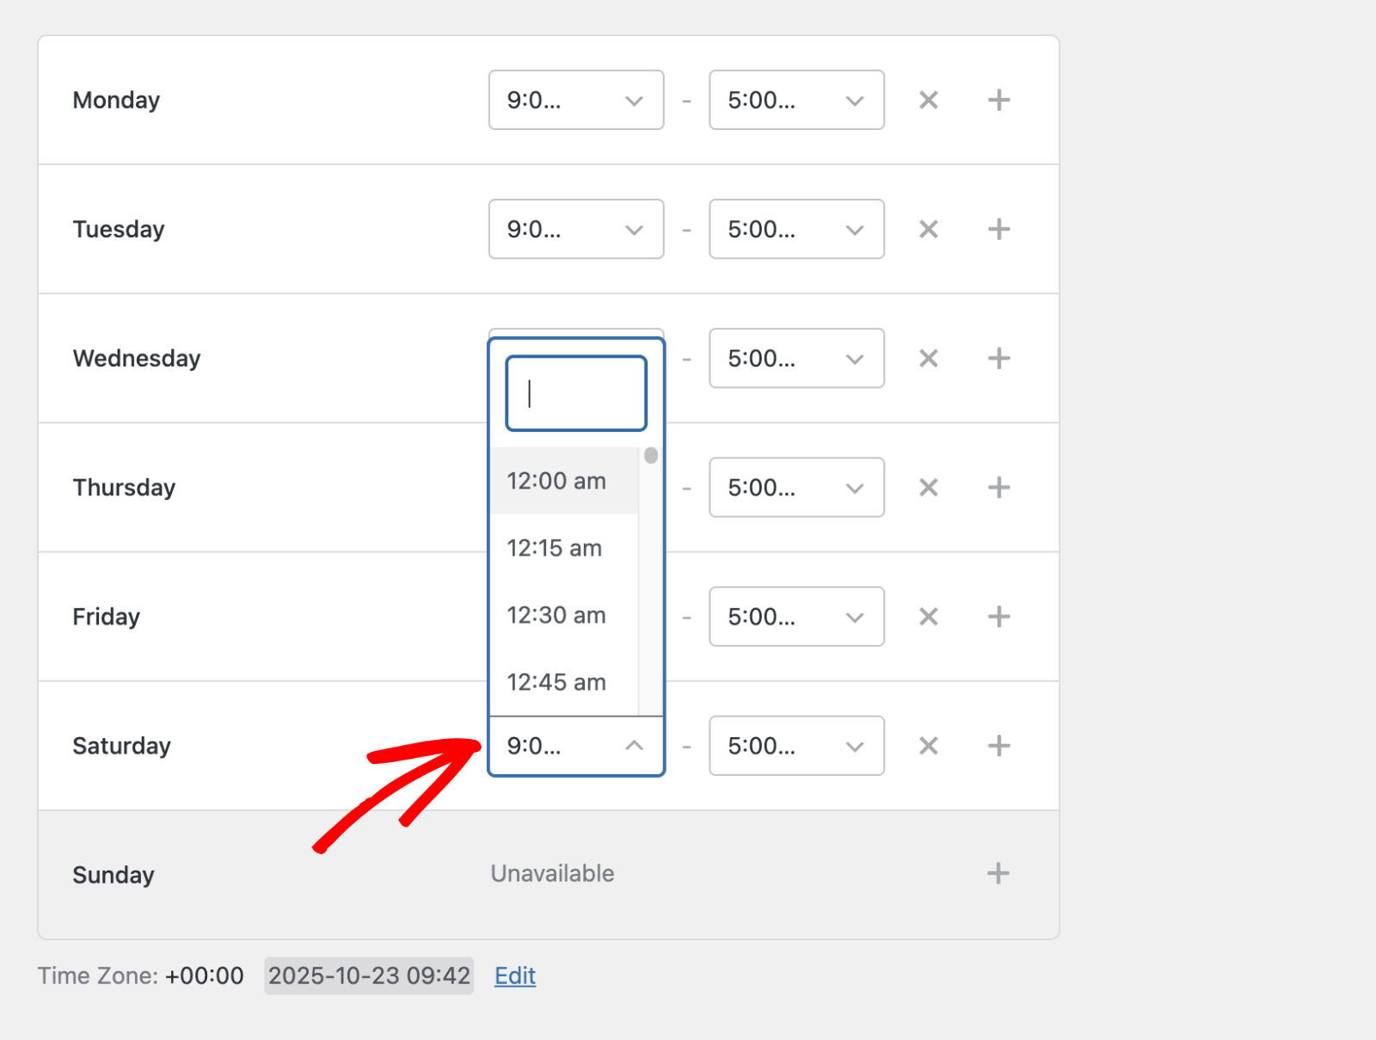Screen dimensions: 1376x1040
Task: Remove Monday's time slot with X icon
Action: [928, 101]
